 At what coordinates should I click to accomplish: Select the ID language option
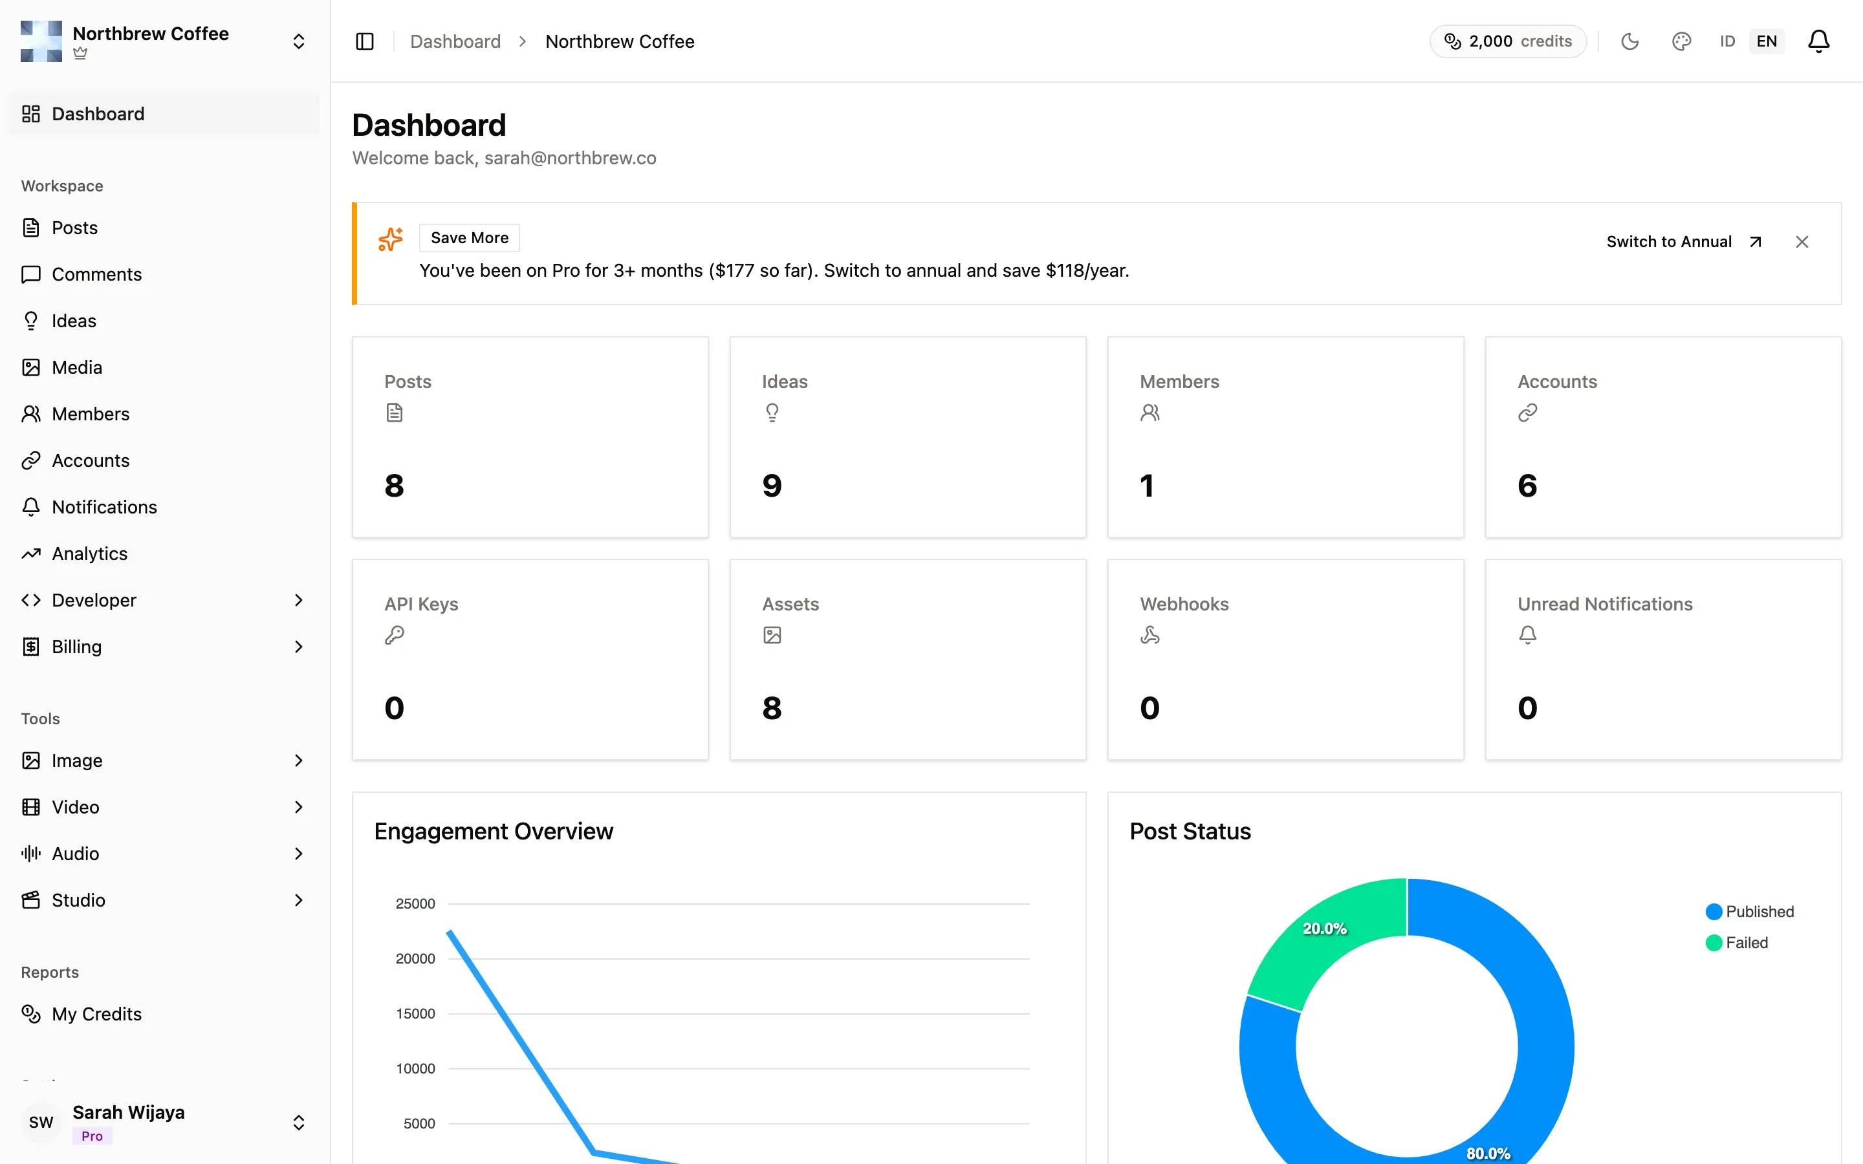[1728, 41]
